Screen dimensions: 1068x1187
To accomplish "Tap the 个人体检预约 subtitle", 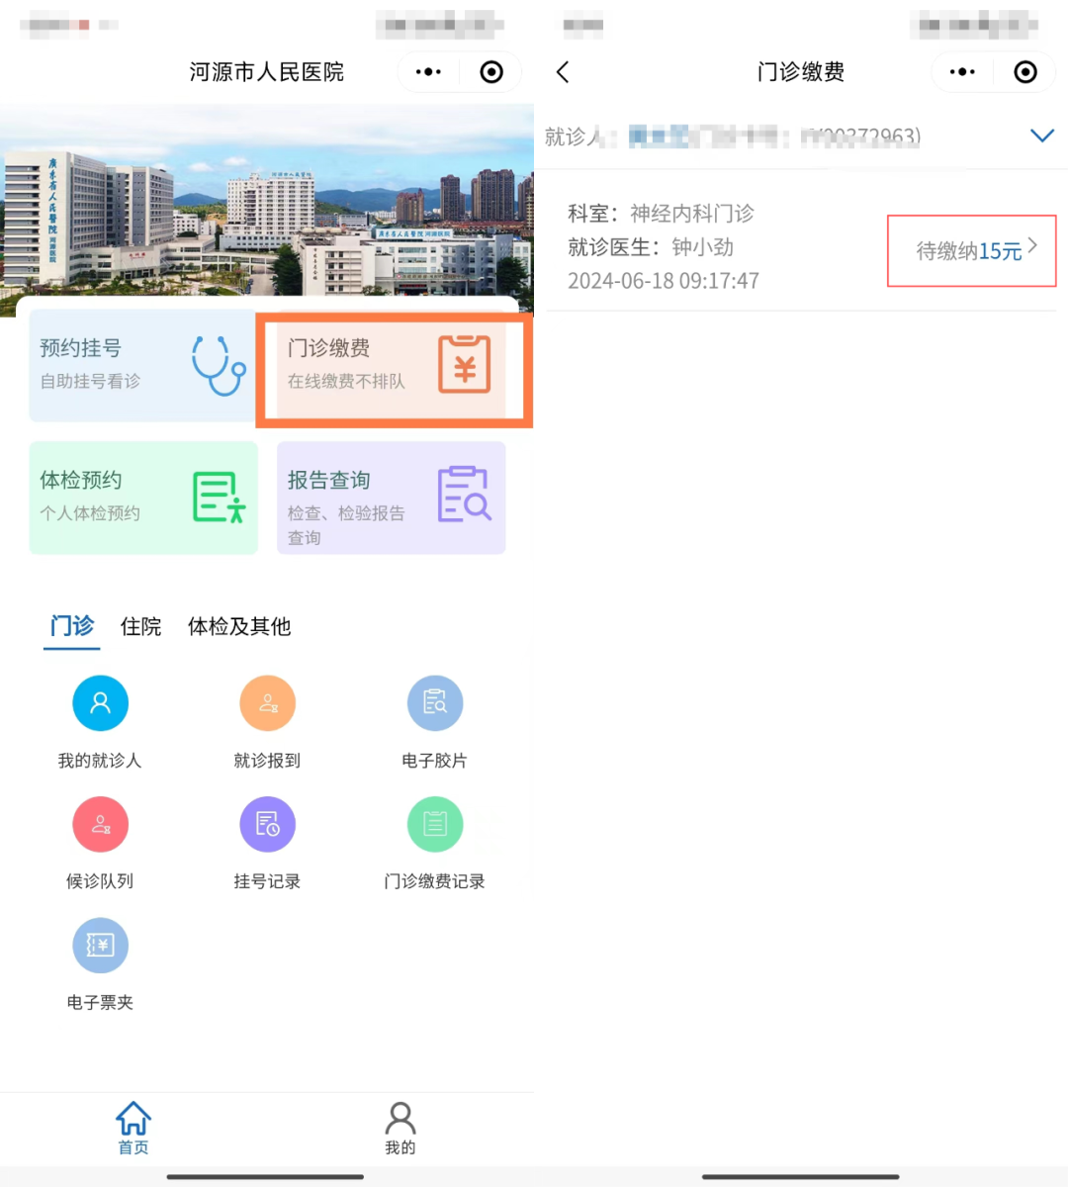I will click(x=90, y=512).
